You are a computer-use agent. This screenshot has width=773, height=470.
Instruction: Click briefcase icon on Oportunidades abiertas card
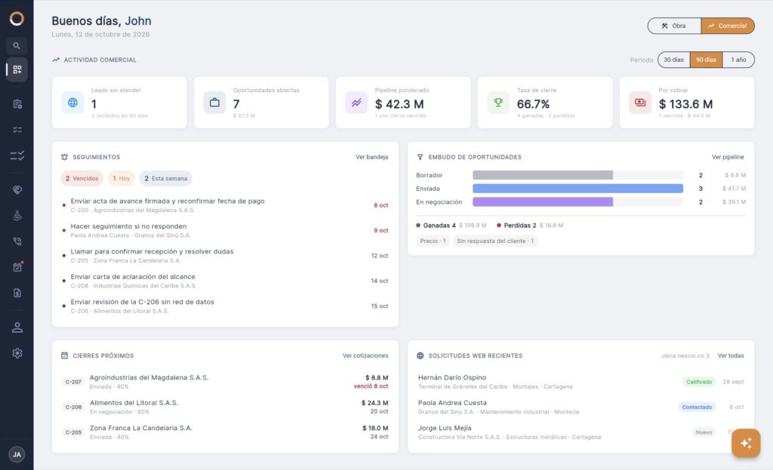click(214, 103)
